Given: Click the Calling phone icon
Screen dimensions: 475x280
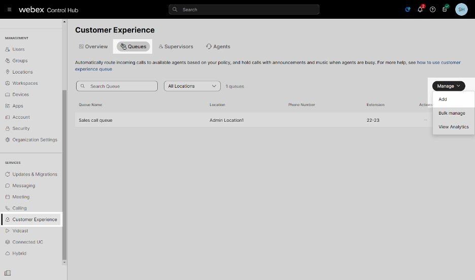Looking at the screenshot, I should tap(8, 208).
